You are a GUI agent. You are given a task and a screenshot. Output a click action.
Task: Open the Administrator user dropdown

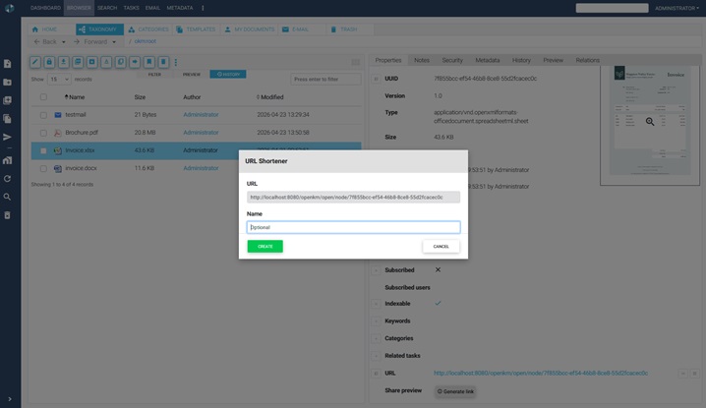click(x=677, y=8)
